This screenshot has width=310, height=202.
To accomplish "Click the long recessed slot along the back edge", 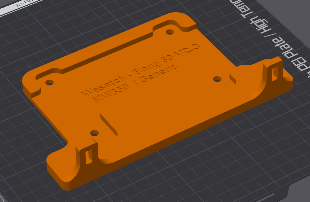I will click(x=107, y=53).
